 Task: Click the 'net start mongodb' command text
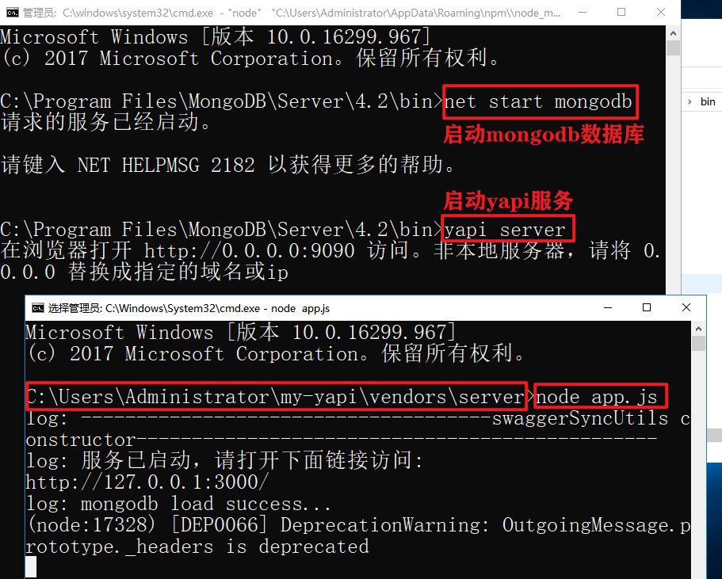tap(538, 101)
